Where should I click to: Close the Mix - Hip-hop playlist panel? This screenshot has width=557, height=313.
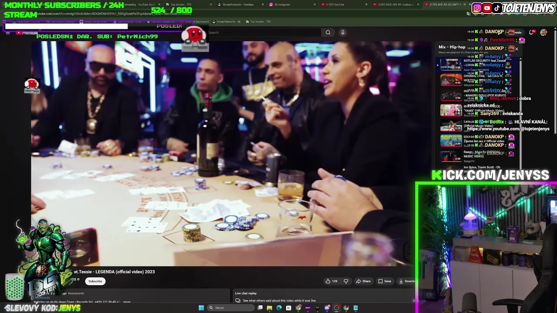[517, 49]
